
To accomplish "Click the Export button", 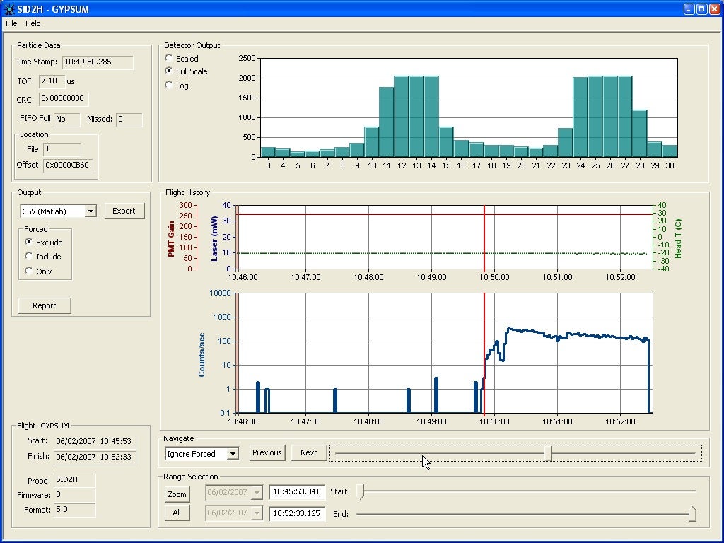I will coord(124,211).
